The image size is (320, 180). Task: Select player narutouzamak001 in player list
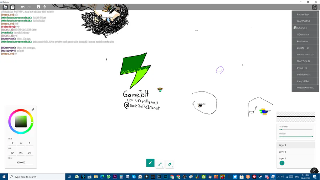point(305,54)
